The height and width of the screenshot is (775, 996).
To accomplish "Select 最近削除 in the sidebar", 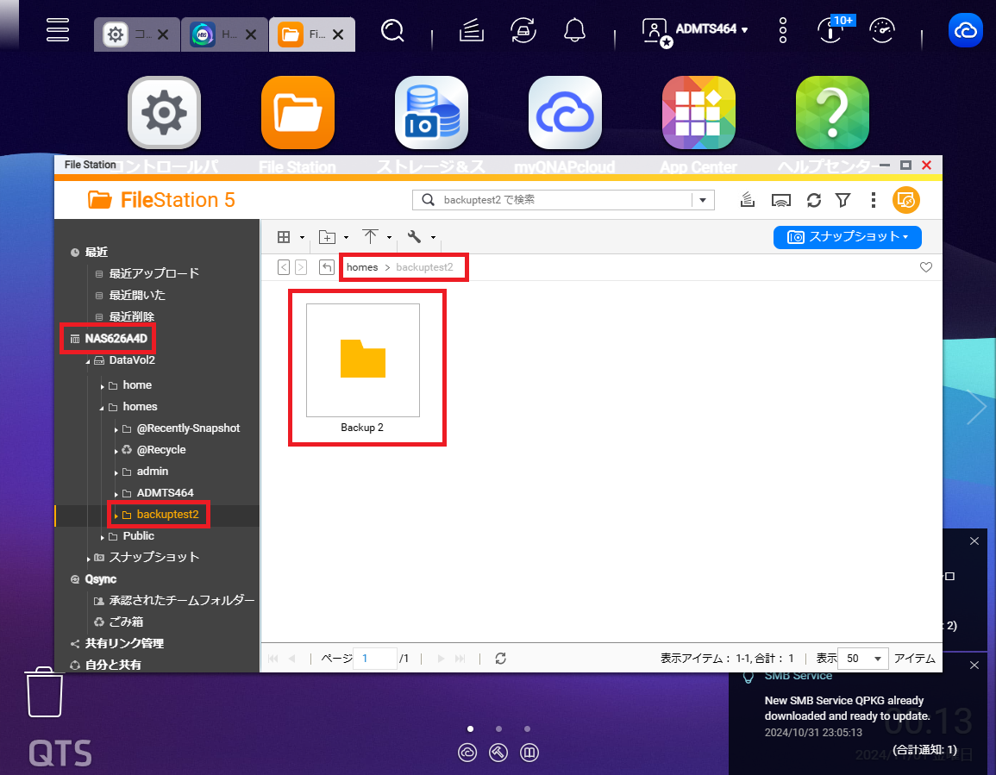I will [x=131, y=317].
